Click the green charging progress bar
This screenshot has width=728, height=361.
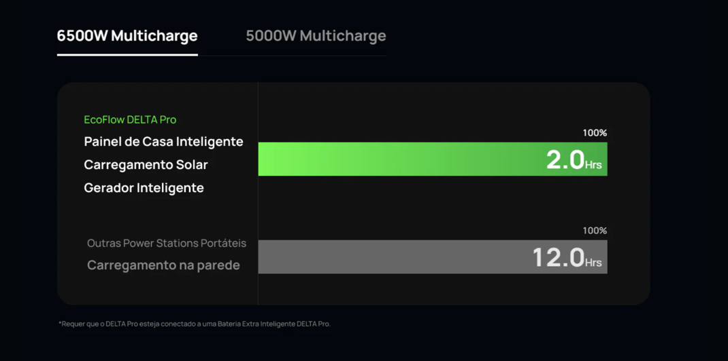pyautogui.click(x=433, y=159)
